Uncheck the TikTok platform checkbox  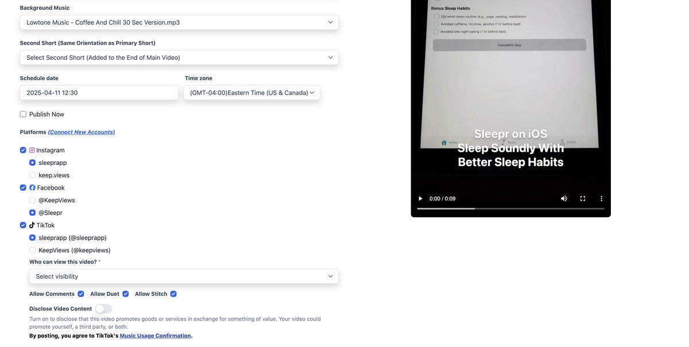click(x=23, y=225)
